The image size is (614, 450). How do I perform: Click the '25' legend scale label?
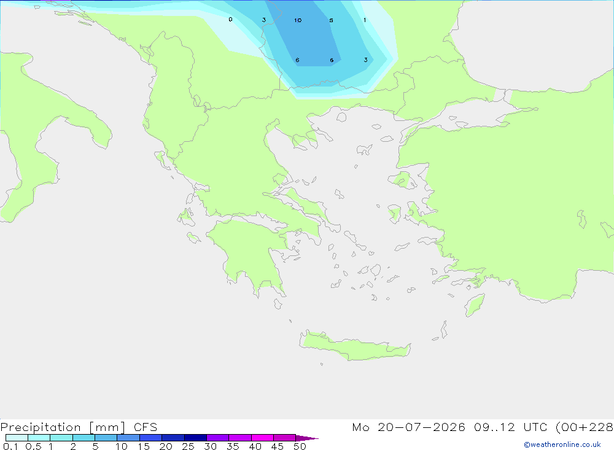coord(188,446)
